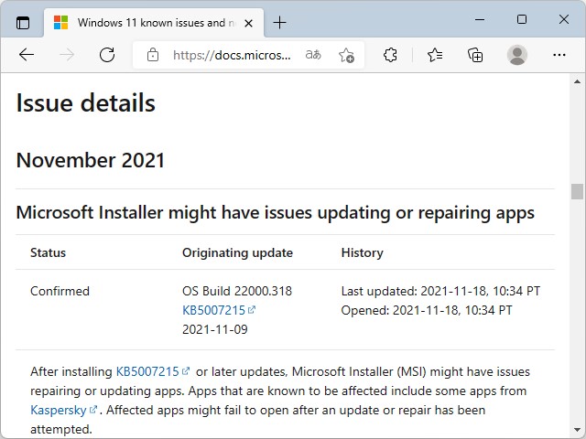The width and height of the screenshot is (586, 439).
Task: Open Settings and more menu
Action: coord(559,55)
